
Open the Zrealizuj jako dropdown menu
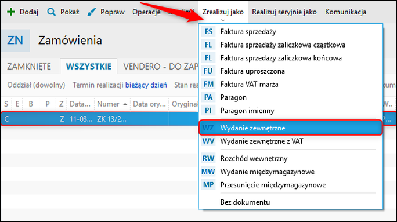click(x=223, y=12)
